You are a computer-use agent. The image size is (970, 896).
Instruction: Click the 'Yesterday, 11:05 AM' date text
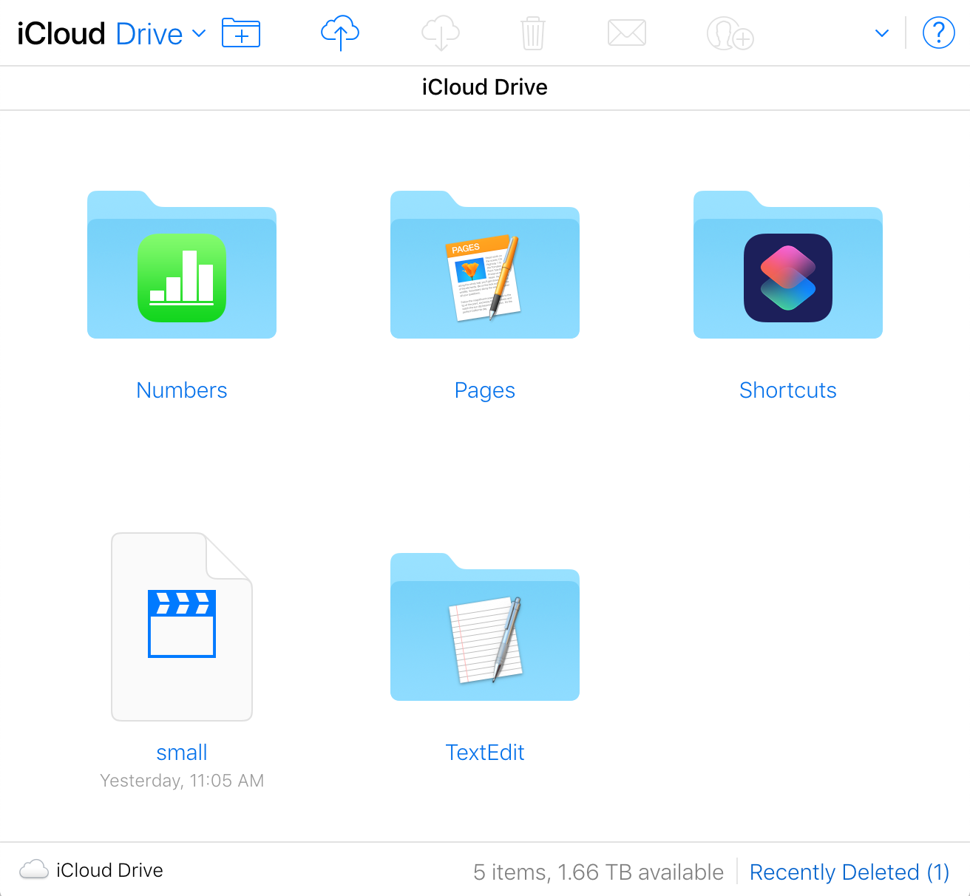click(x=182, y=781)
